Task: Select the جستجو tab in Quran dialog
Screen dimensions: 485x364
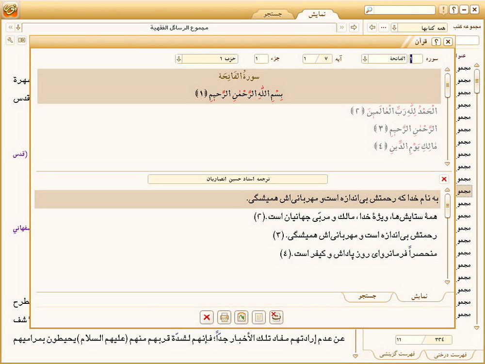Action: pyautogui.click(x=367, y=296)
